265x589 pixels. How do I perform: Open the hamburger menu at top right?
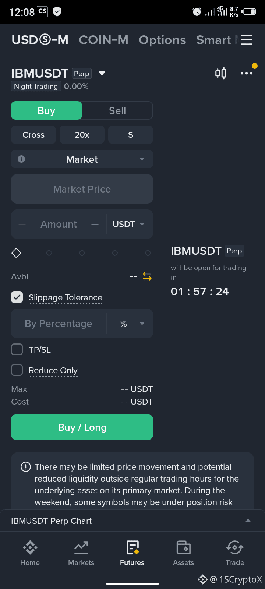(x=247, y=40)
